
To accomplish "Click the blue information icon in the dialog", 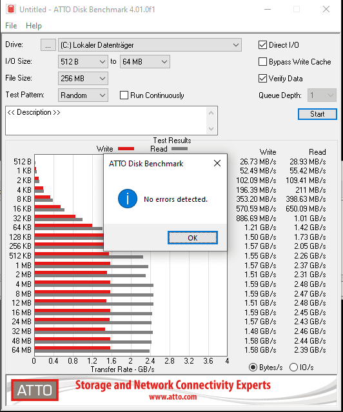I will click(128, 199).
